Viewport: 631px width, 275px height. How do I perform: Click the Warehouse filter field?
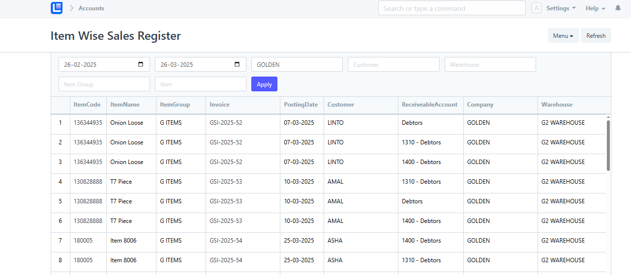click(490, 64)
